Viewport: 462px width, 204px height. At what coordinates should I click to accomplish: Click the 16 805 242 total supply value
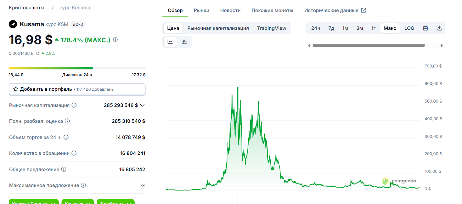tap(132, 169)
